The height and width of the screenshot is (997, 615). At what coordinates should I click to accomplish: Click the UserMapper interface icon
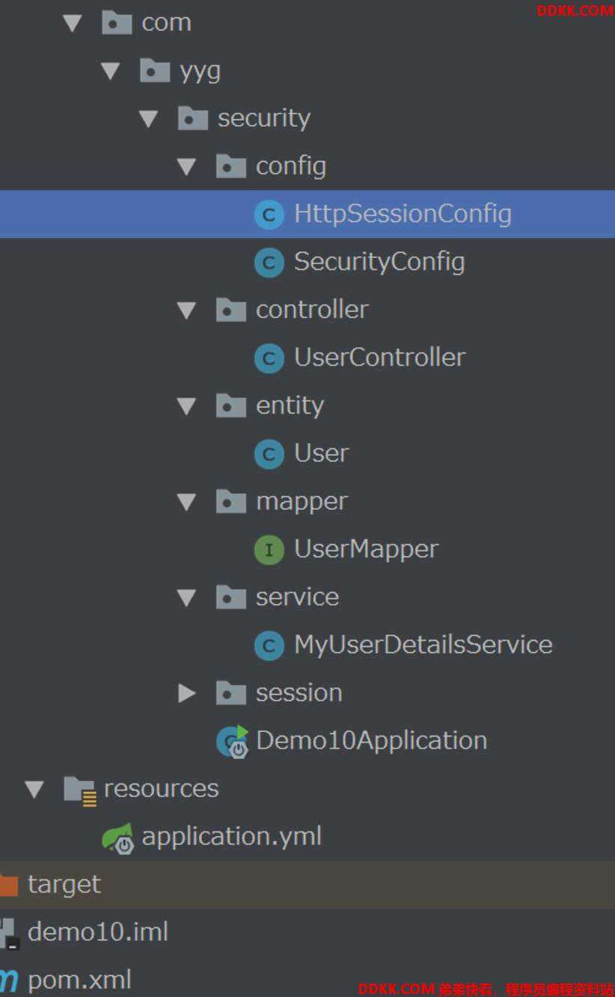(269, 550)
